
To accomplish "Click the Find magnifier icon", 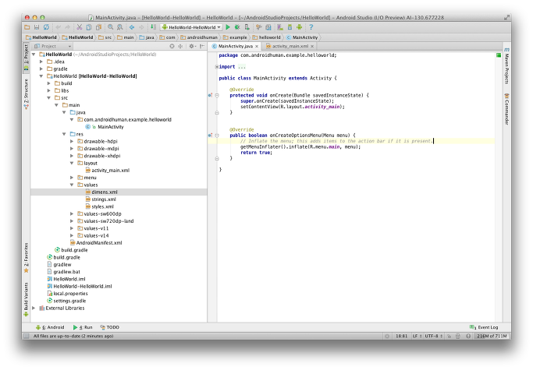I will [111, 27].
